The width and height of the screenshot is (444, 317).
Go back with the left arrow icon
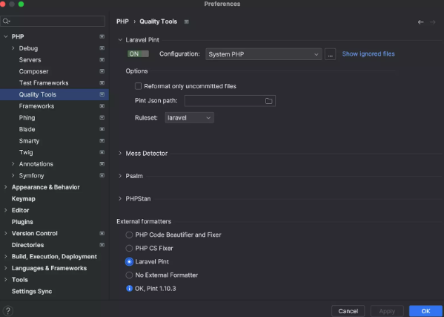[x=421, y=22]
